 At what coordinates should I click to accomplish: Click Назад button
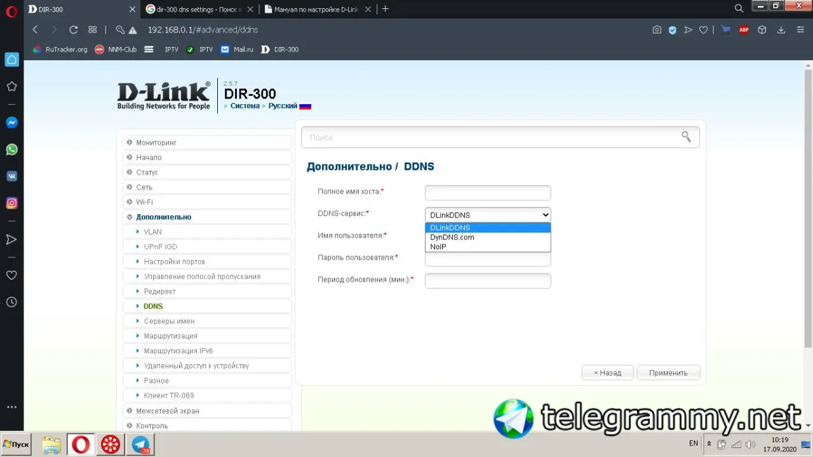608,372
